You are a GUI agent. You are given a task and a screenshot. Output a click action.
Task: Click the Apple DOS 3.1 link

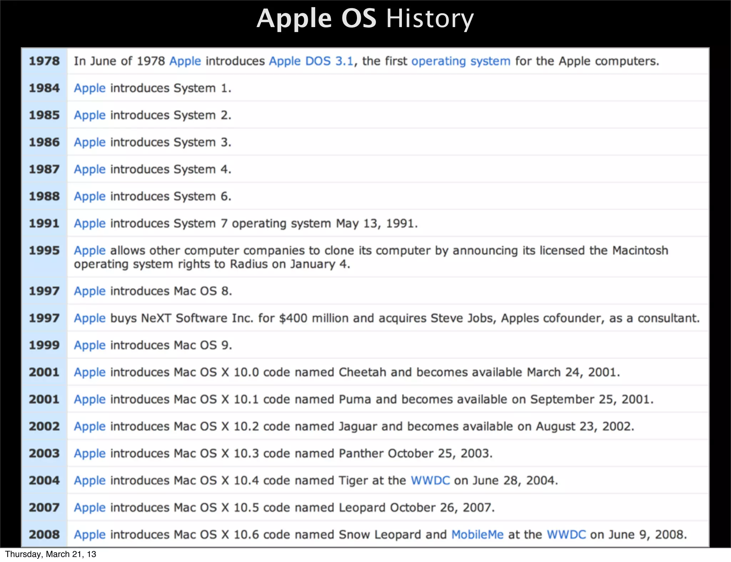[311, 61]
